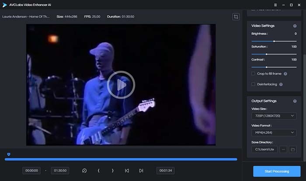Viewport: 306px width, 181px height.
Task: Enable Crop to fill frame checkbox
Action: tap(253, 74)
